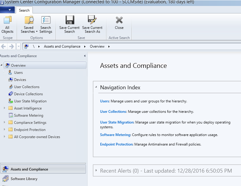Select the Users tree item label

(18, 73)
